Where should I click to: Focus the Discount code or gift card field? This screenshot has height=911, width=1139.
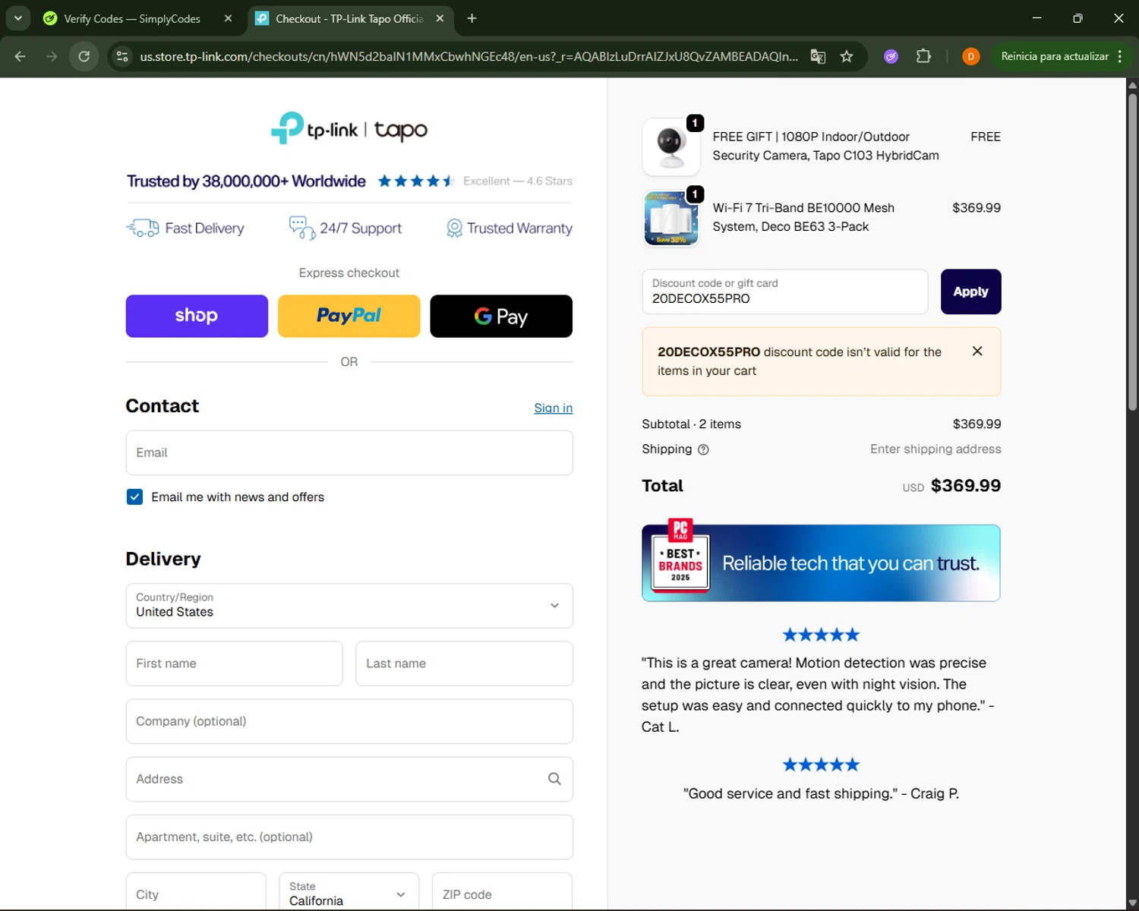pyautogui.click(x=785, y=292)
